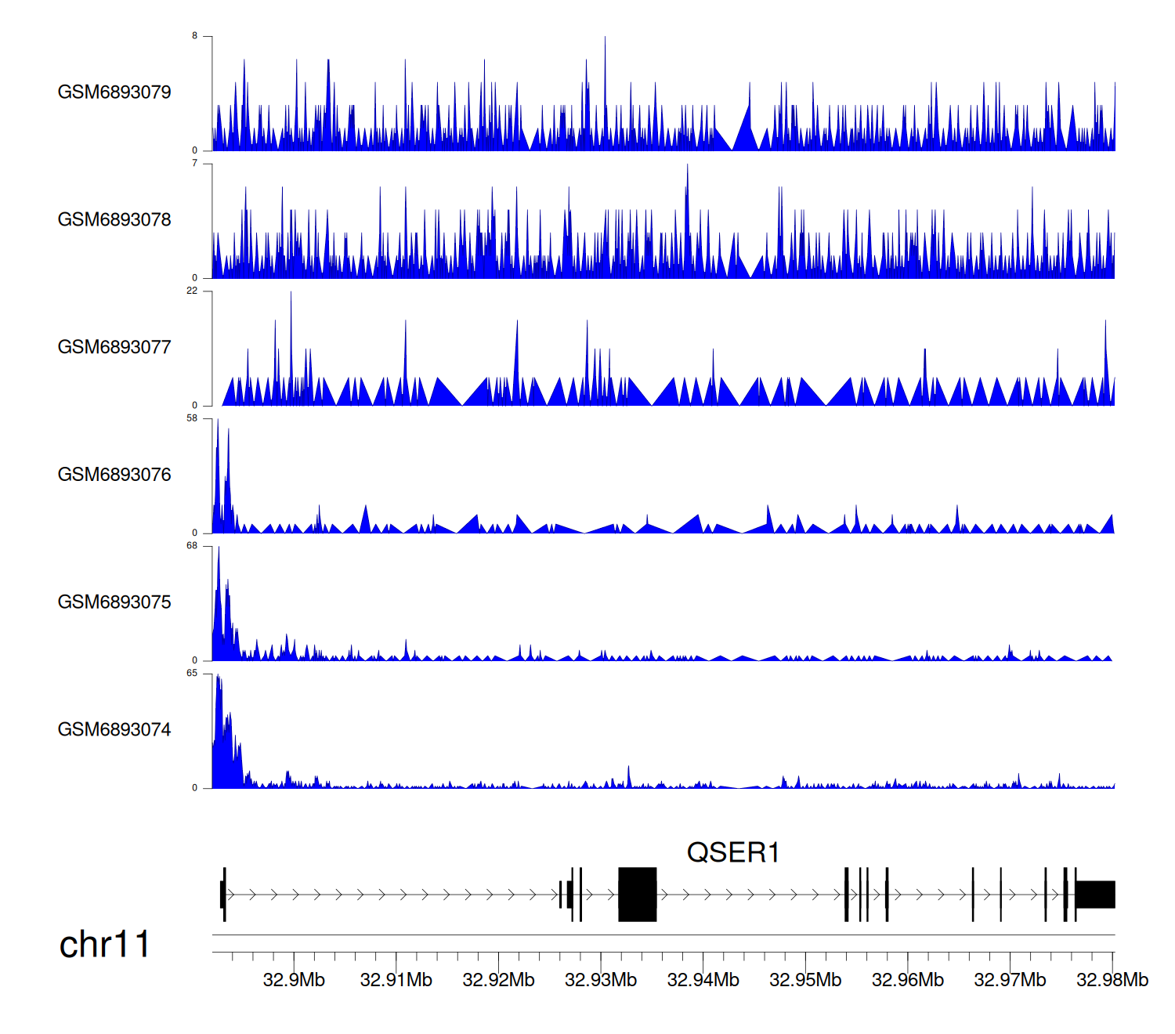Click the chr11 chromosome label
The height and width of the screenshot is (1034, 1175).
pyautogui.click(x=104, y=945)
